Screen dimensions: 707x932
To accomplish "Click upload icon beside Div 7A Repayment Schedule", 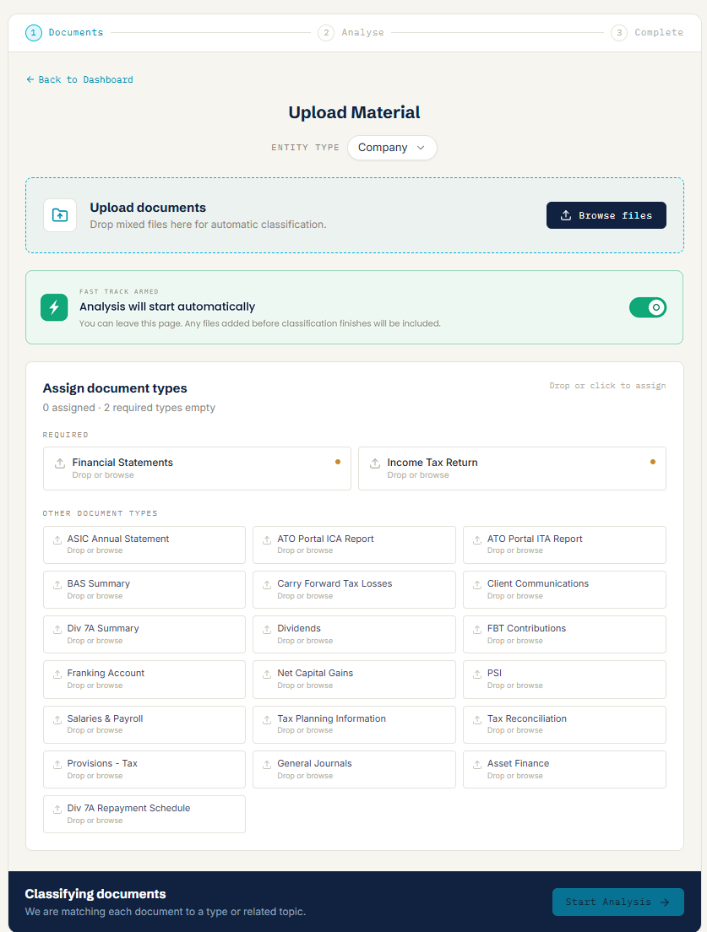I will click(x=57, y=809).
